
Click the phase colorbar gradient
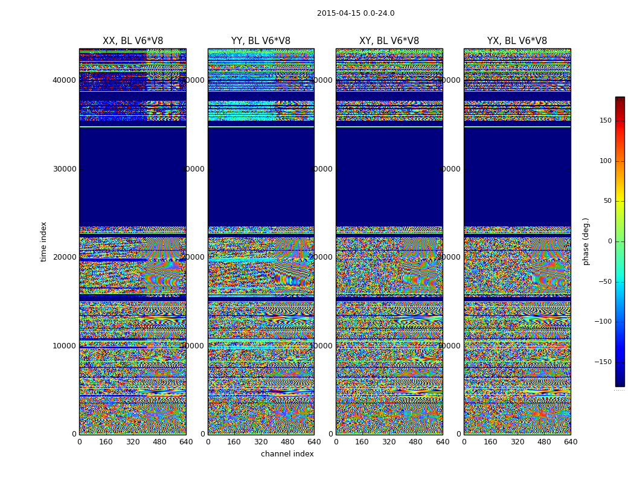pyautogui.click(x=620, y=241)
